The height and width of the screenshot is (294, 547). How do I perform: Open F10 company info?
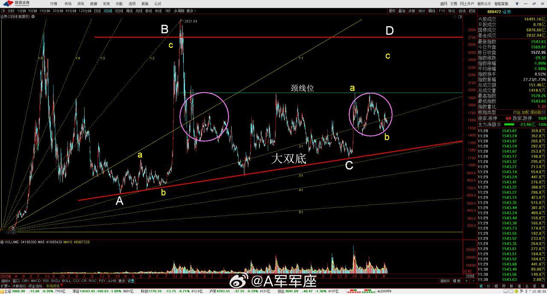pyautogui.click(x=442, y=11)
